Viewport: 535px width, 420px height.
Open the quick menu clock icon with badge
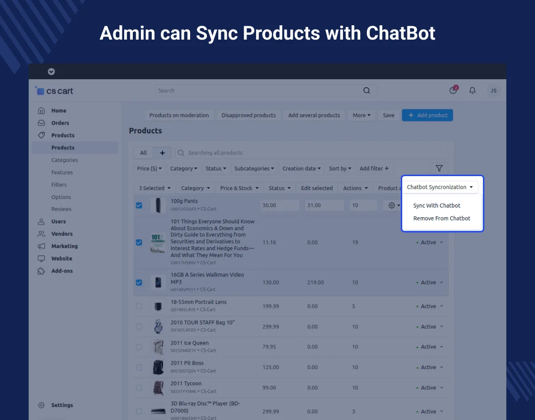(x=453, y=91)
